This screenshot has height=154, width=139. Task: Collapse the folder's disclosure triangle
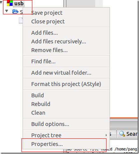[x=7, y=11]
